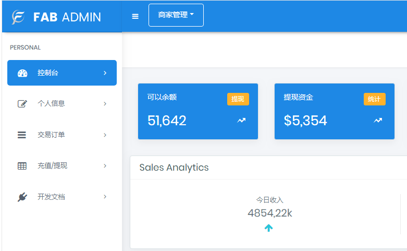Expand the 交易订单 chevron arrow
The image size is (407, 251).
[x=105, y=135]
